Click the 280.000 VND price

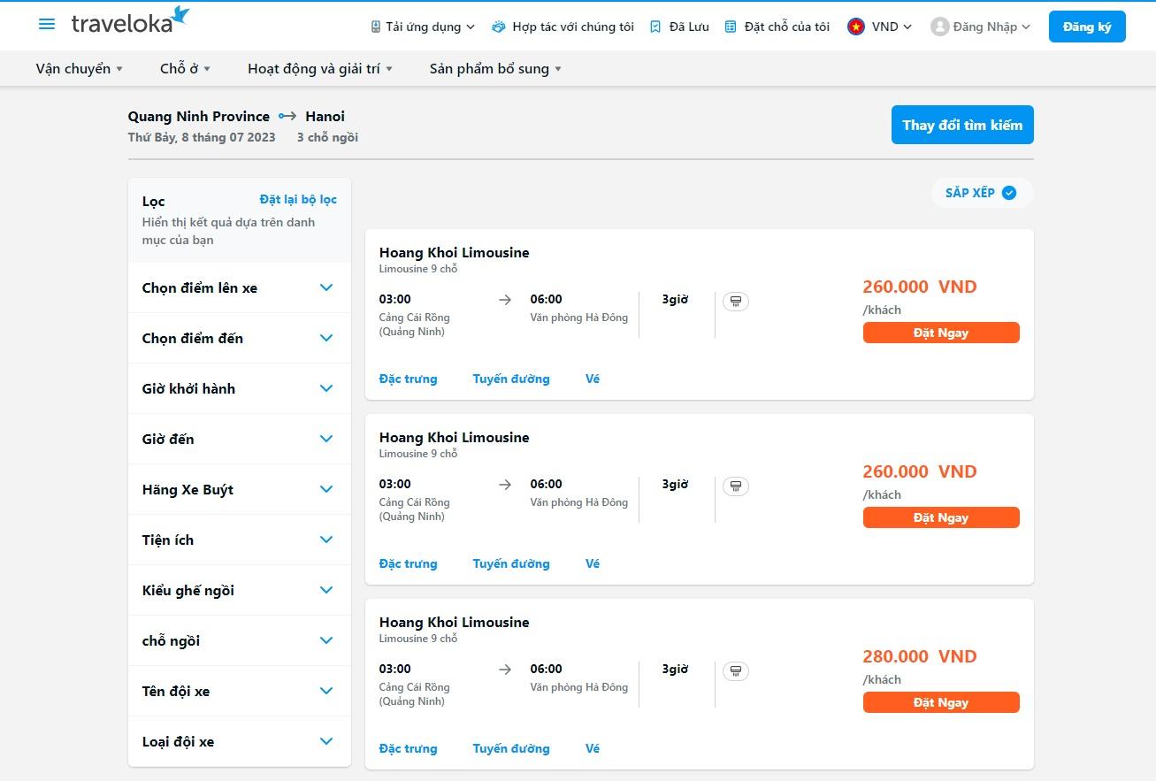coord(920,656)
